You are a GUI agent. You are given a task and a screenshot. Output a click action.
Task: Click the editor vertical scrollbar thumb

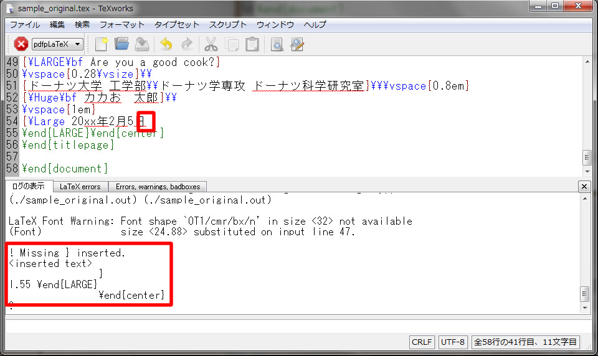coord(587,158)
